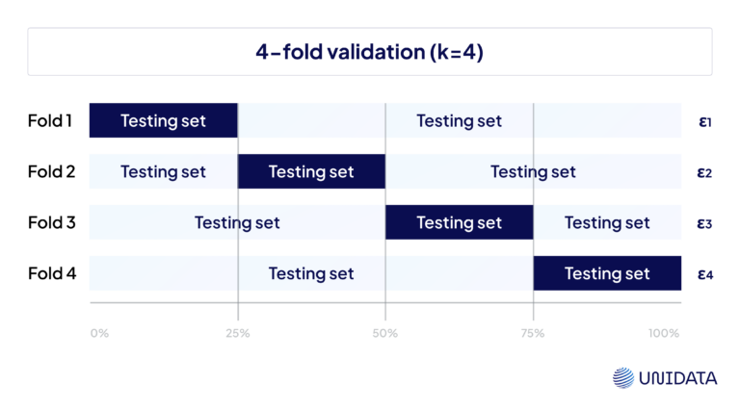
Task: Select the Fold 4 row label
Action: tap(52, 273)
